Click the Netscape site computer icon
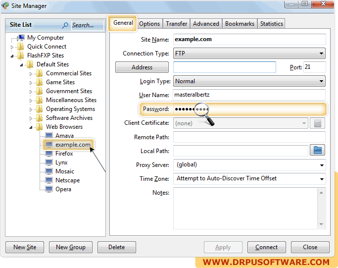 [49, 180]
